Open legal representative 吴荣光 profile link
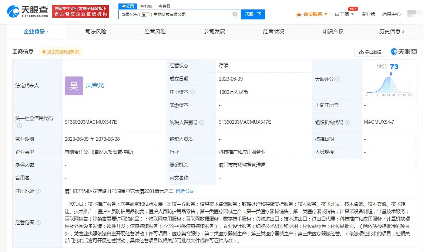Image resolution: width=423 pixels, height=252 pixels. 95,85
